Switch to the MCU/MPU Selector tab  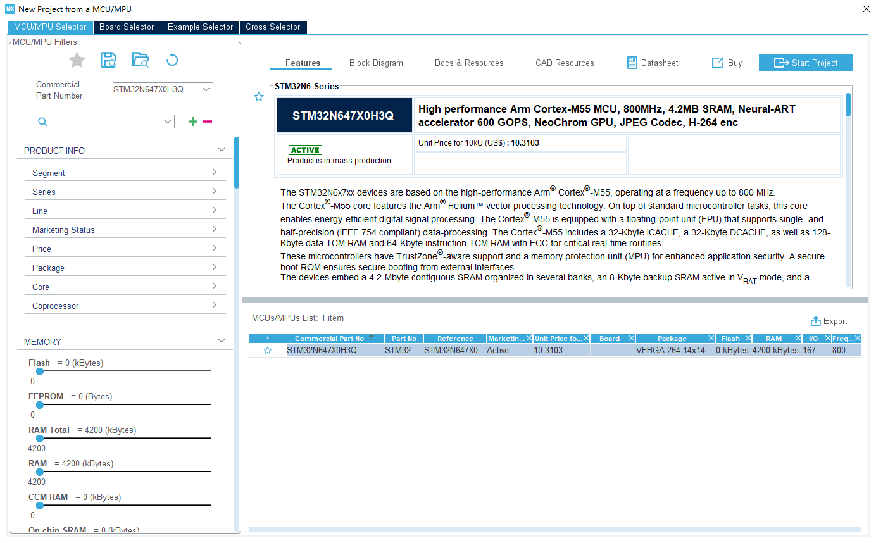click(50, 27)
